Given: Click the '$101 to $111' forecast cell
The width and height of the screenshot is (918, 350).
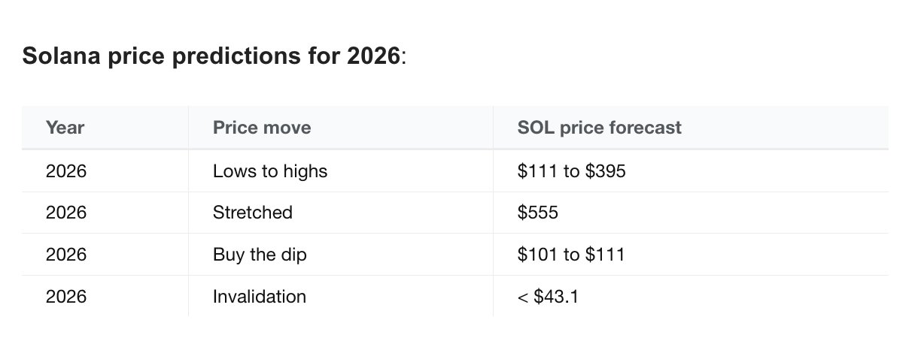Looking at the screenshot, I should (570, 255).
